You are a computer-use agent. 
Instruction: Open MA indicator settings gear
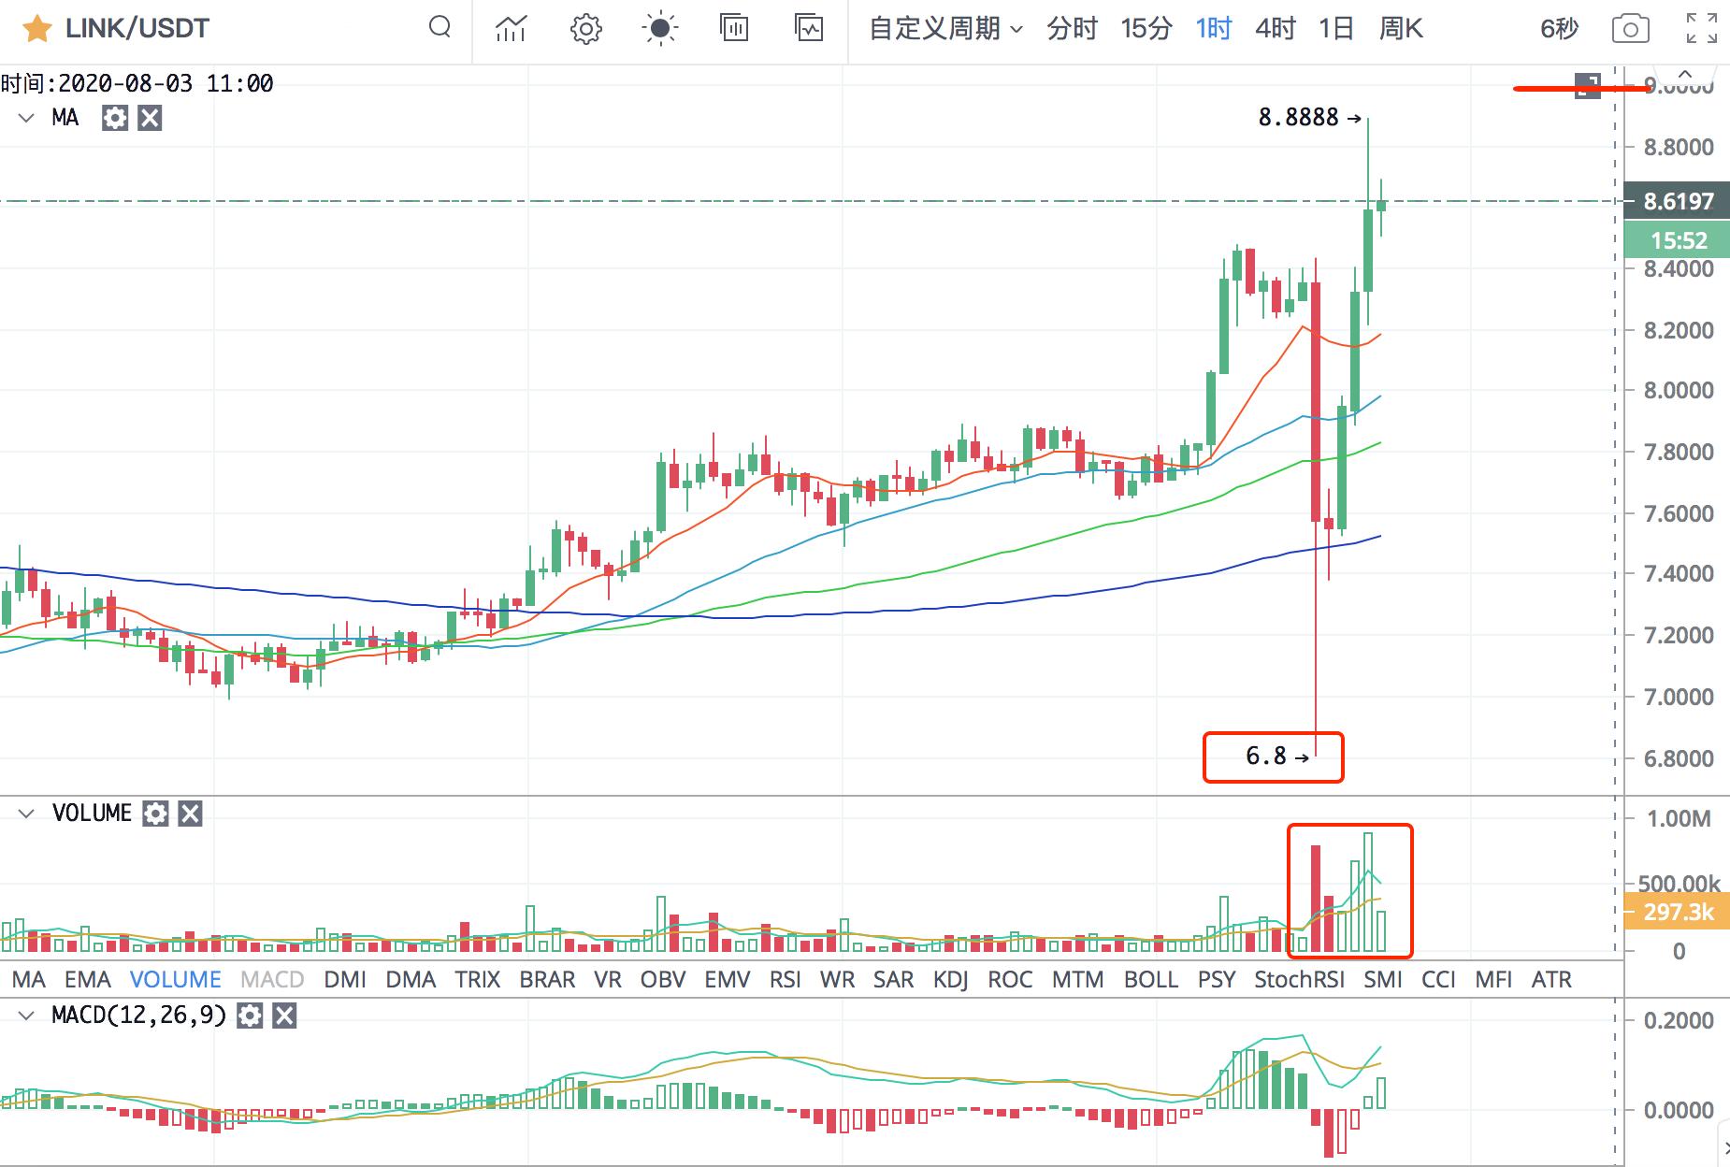pyautogui.click(x=115, y=118)
